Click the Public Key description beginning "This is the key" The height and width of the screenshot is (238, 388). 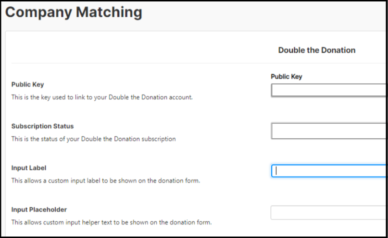[101, 97]
